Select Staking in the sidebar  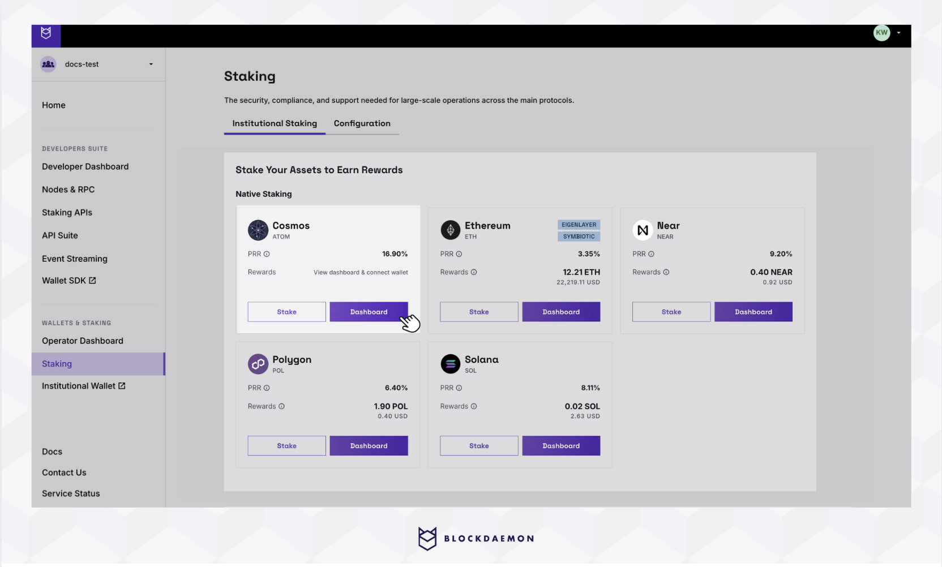(99, 364)
